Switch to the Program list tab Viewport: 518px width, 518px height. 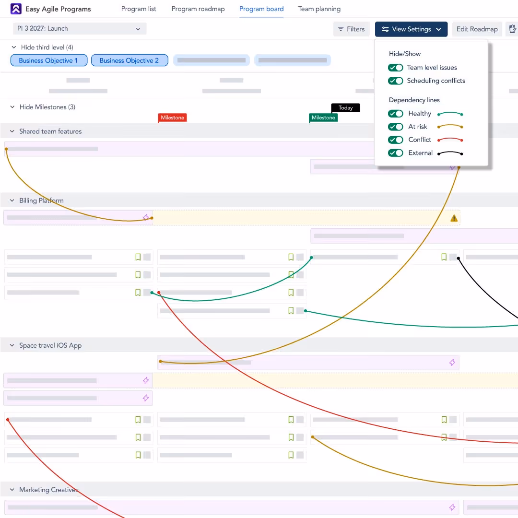pos(139,9)
